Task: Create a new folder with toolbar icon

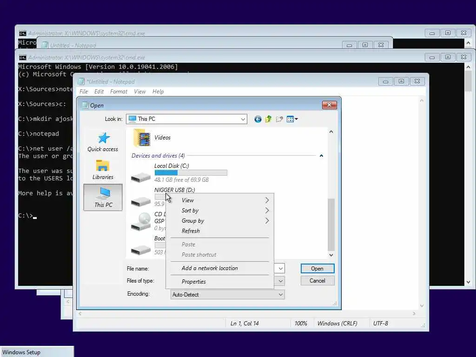Action: coord(279,119)
